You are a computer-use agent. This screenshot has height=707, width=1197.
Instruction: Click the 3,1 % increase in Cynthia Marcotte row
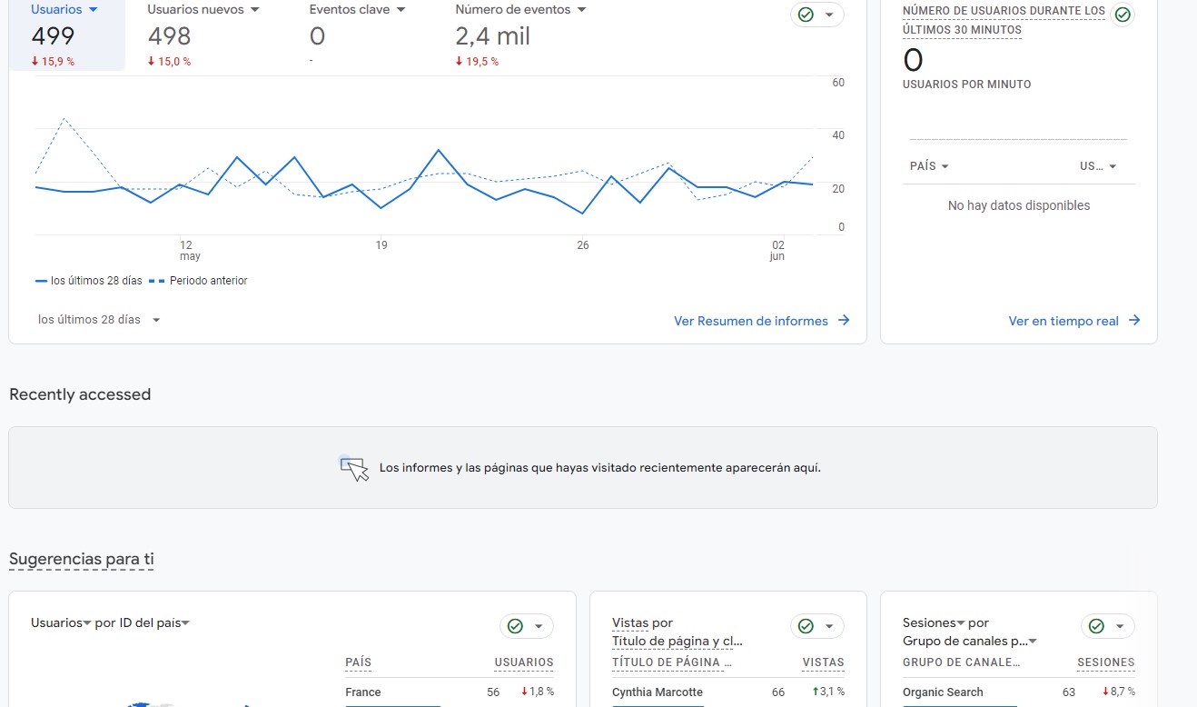tap(827, 692)
